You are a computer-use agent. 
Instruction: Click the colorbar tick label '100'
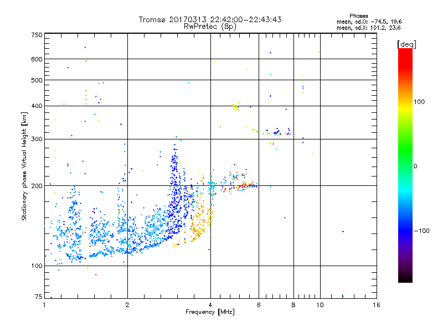coord(419,102)
